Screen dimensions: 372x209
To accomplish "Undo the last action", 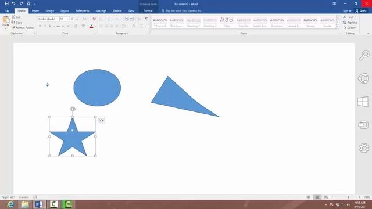I will point(13,3).
